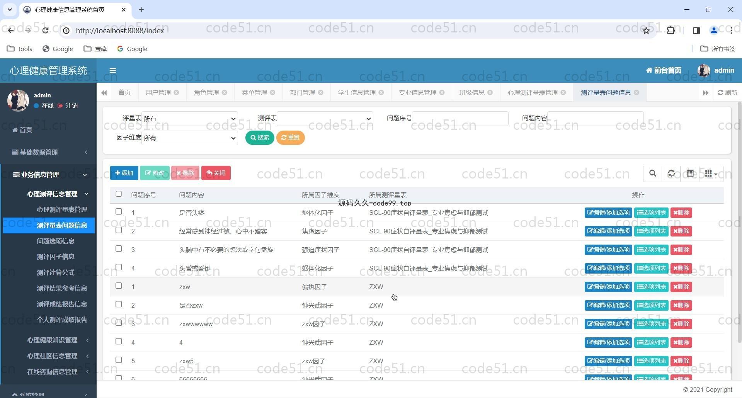The height and width of the screenshot is (398, 742).
Task: Focus the 问题内容 input field
Action: [x=595, y=119]
